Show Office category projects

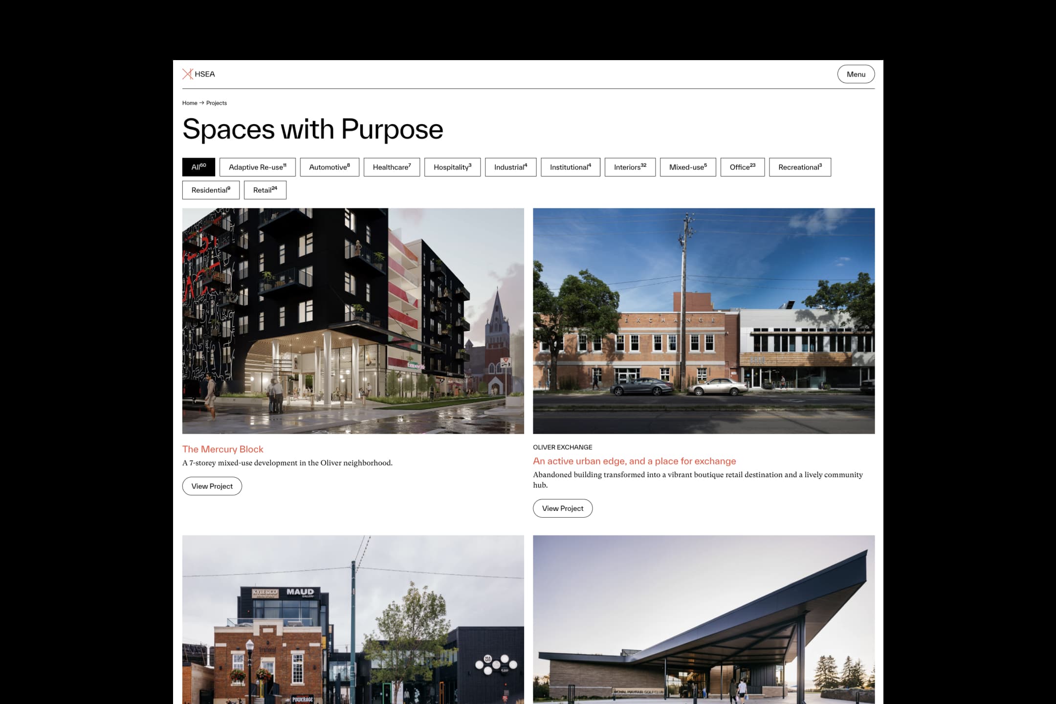743,167
